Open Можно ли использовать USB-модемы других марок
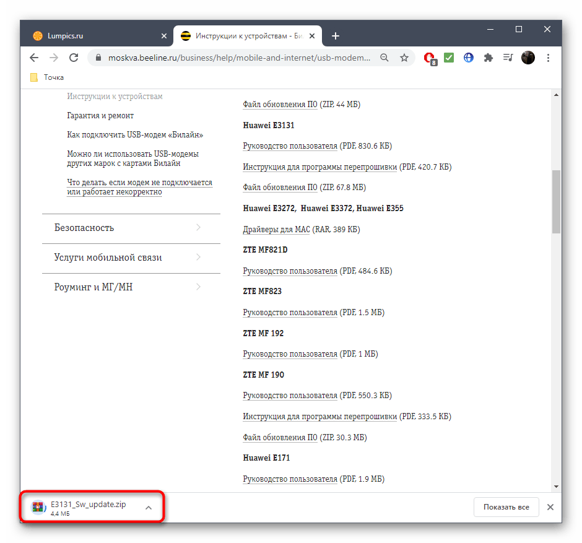Screen dimensions: 582x543 [133, 159]
